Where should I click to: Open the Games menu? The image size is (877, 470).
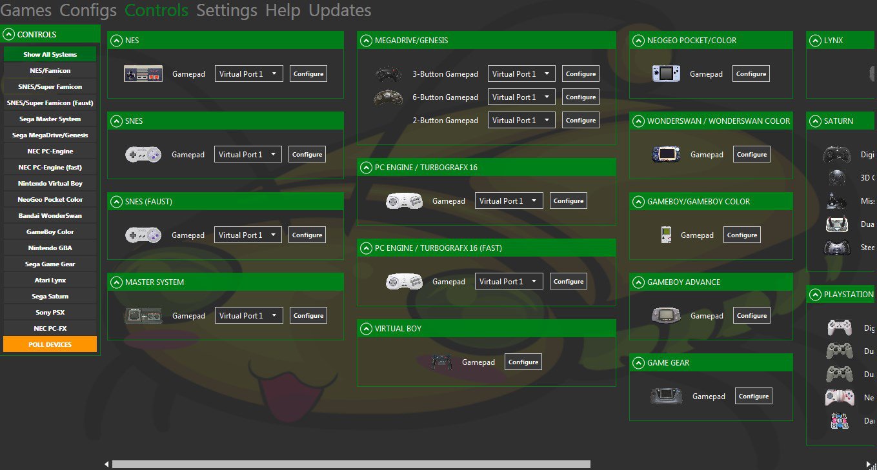pyautogui.click(x=27, y=10)
